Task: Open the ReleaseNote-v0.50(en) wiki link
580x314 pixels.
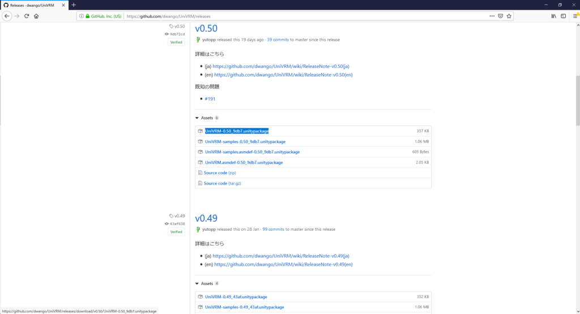Action: (x=283, y=75)
